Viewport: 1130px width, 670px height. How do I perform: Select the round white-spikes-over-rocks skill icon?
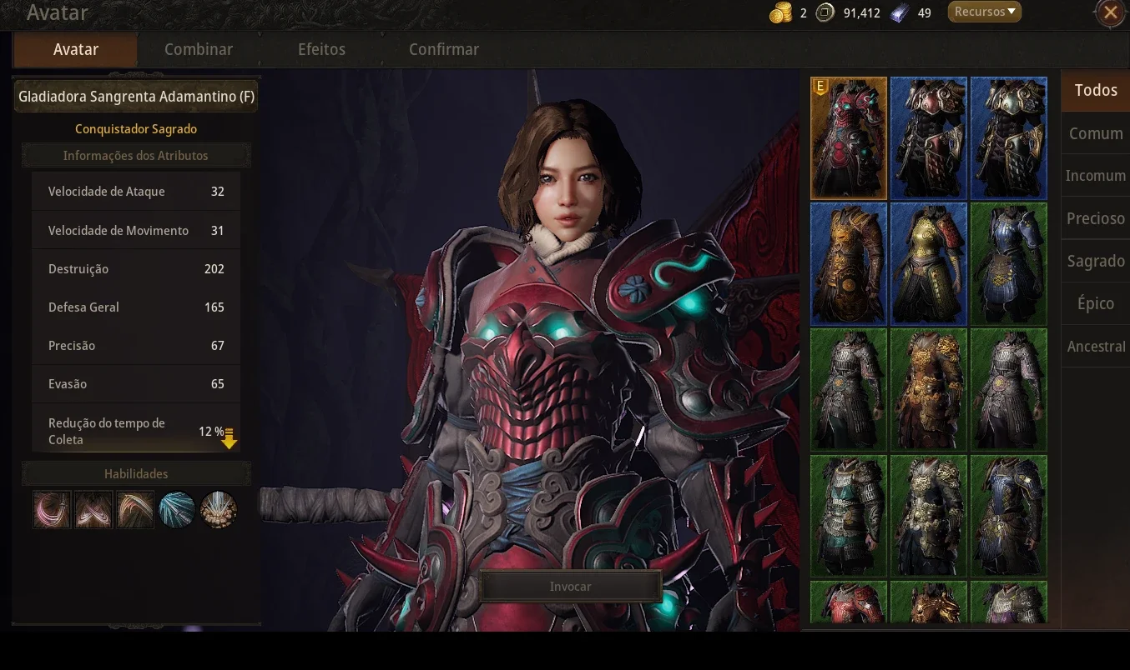click(219, 509)
